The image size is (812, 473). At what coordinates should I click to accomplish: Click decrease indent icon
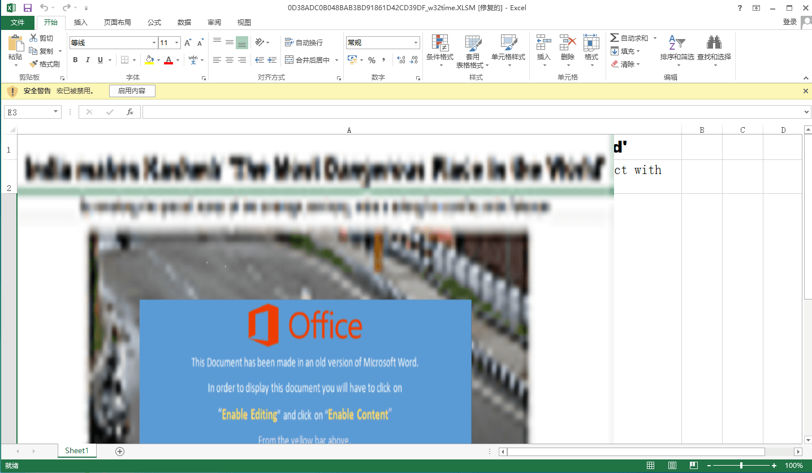tap(260, 60)
